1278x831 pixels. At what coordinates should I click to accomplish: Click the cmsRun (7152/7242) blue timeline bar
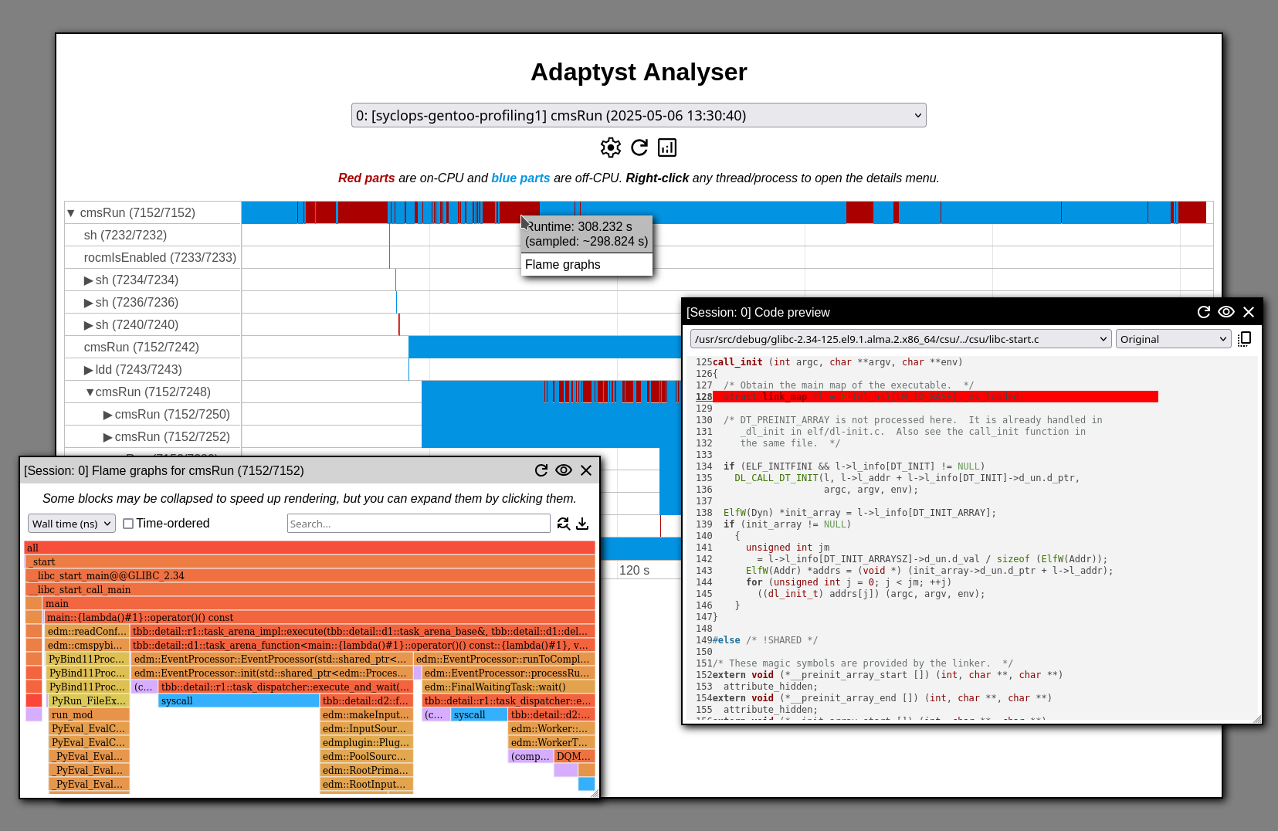[544, 347]
